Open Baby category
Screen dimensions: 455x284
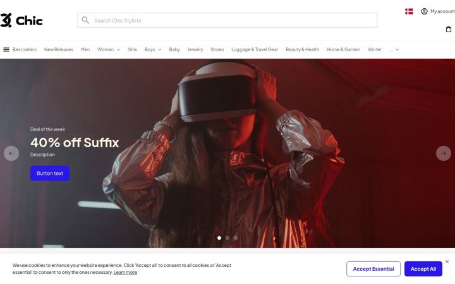174,50
